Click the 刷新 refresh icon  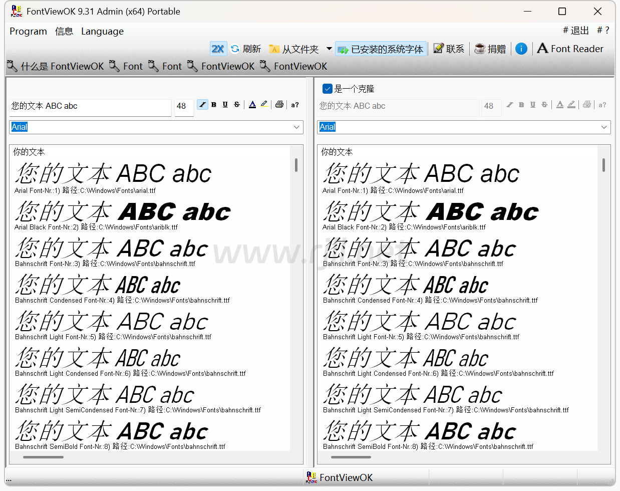click(x=235, y=49)
